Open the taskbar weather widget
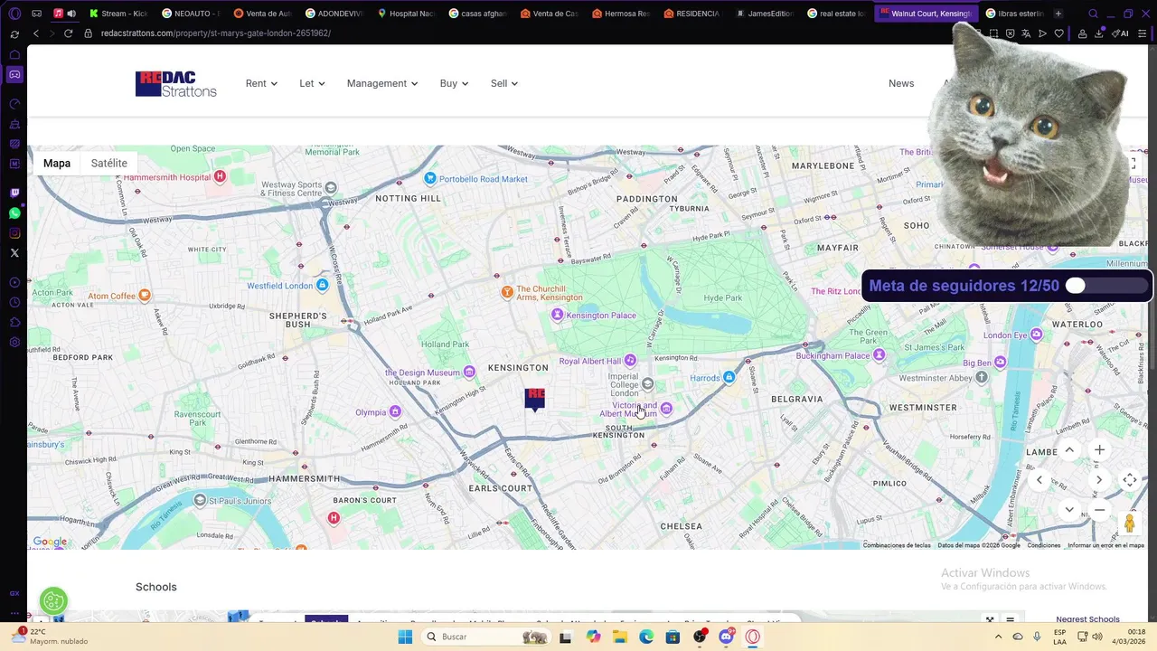The image size is (1157, 651). (50, 637)
